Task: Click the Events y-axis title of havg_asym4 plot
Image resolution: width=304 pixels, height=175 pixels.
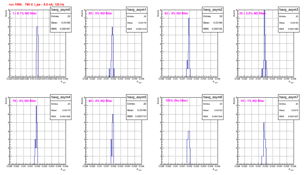Action: point(6,101)
